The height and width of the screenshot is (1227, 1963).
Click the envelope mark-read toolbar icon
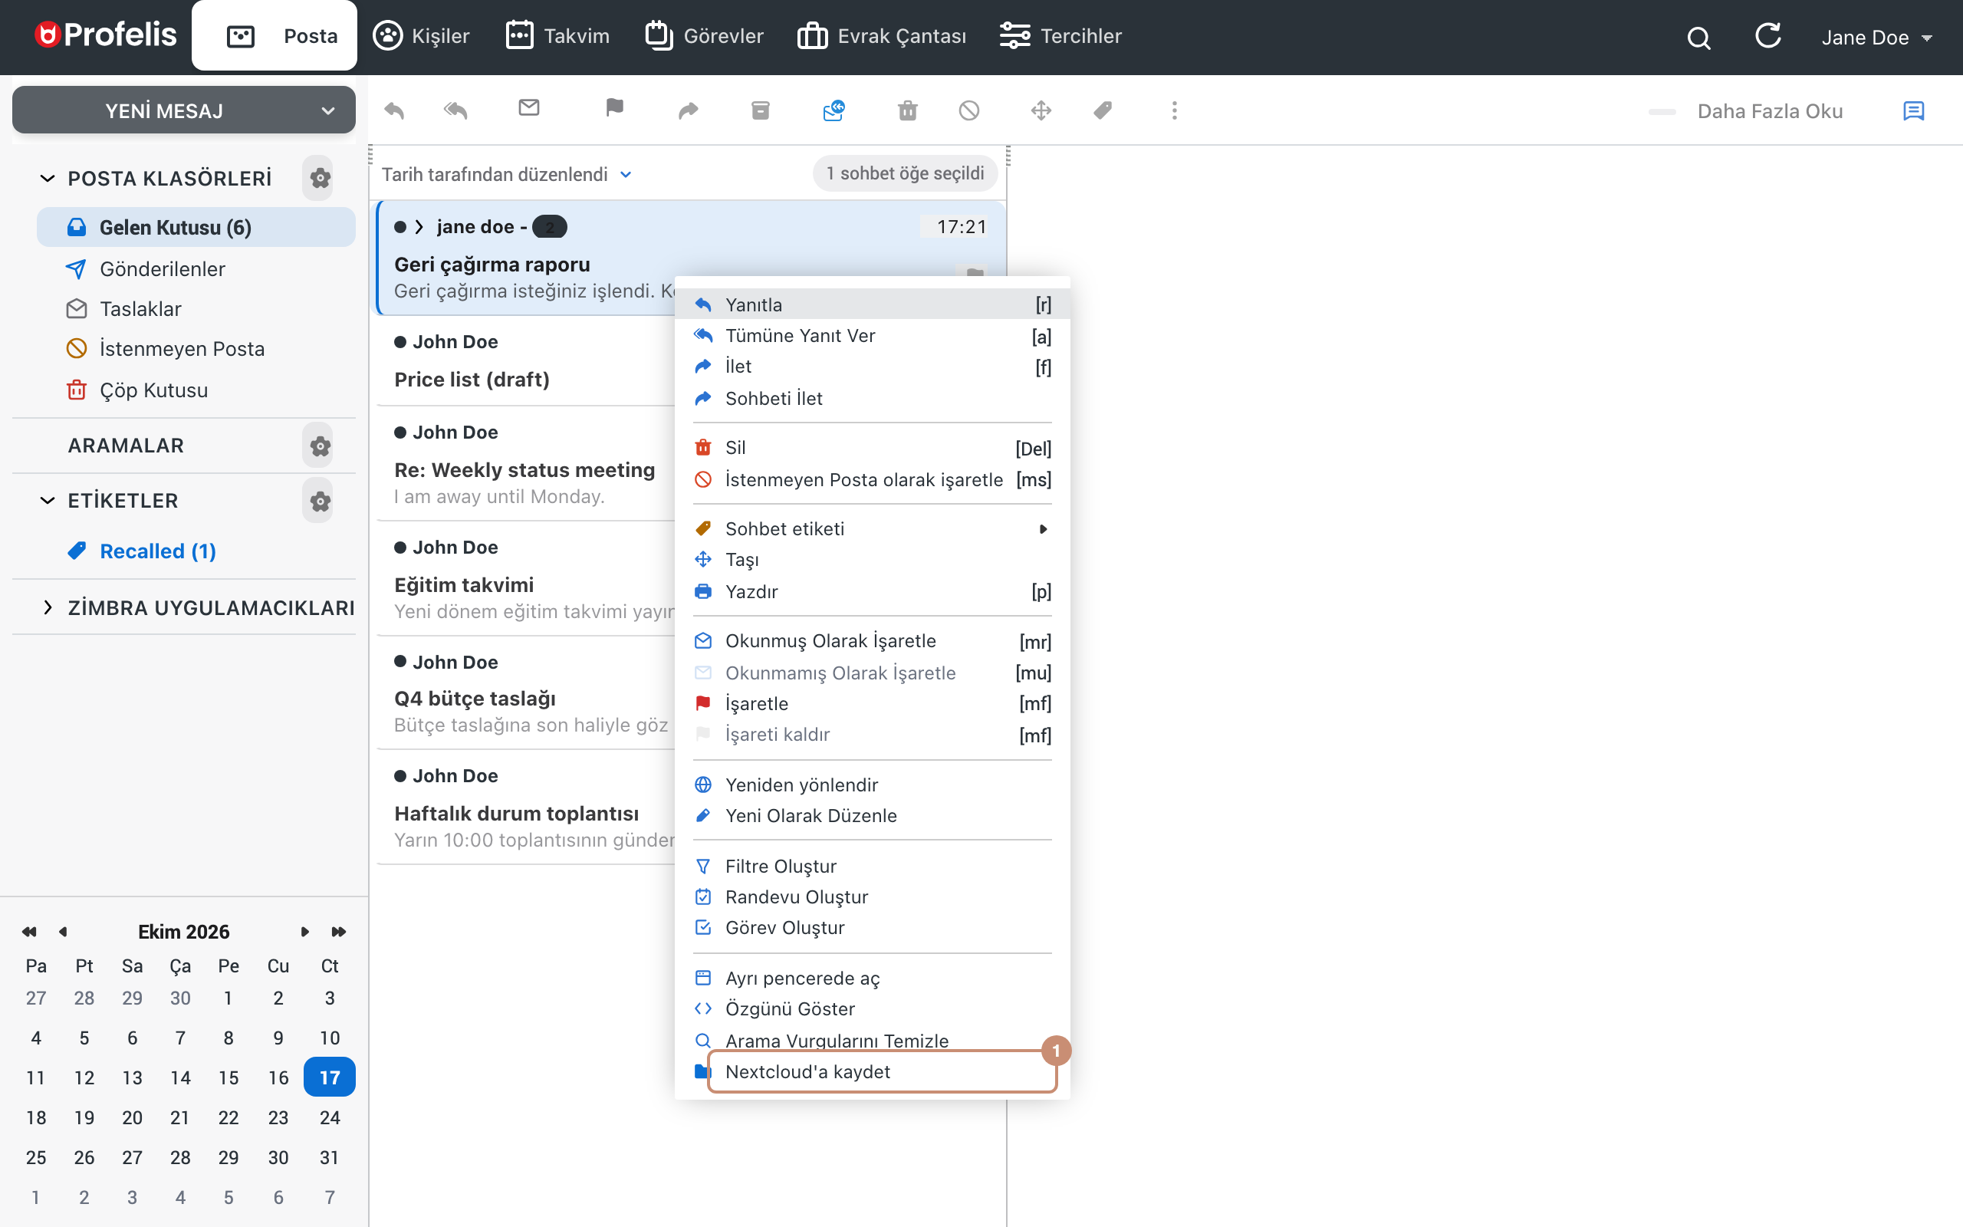529,108
